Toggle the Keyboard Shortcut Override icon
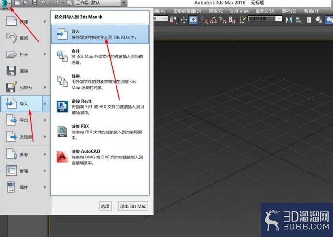The image size is (333, 237). coord(193,20)
